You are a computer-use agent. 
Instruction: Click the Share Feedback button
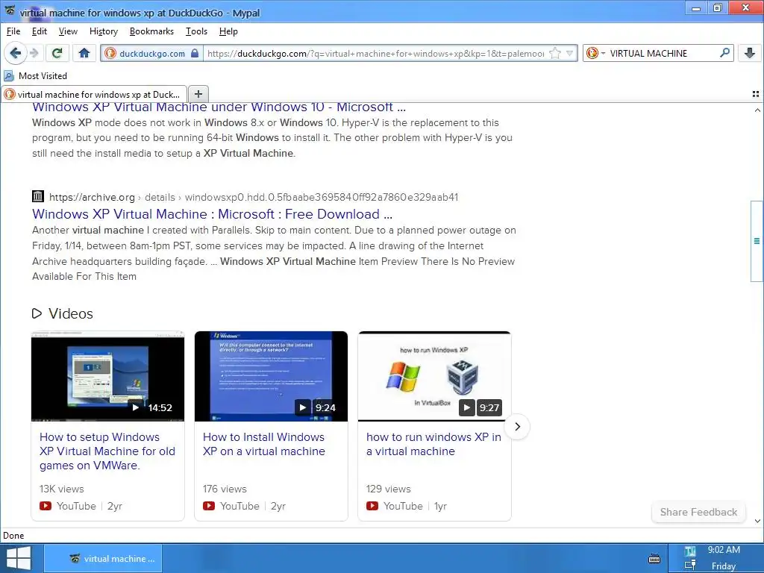point(698,512)
